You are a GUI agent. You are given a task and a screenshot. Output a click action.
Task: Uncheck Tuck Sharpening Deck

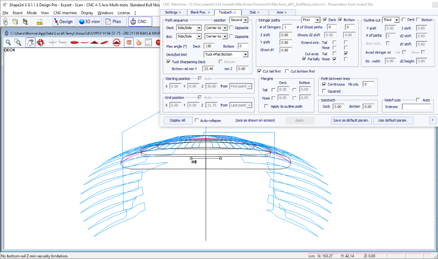pyautogui.click(x=169, y=61)
